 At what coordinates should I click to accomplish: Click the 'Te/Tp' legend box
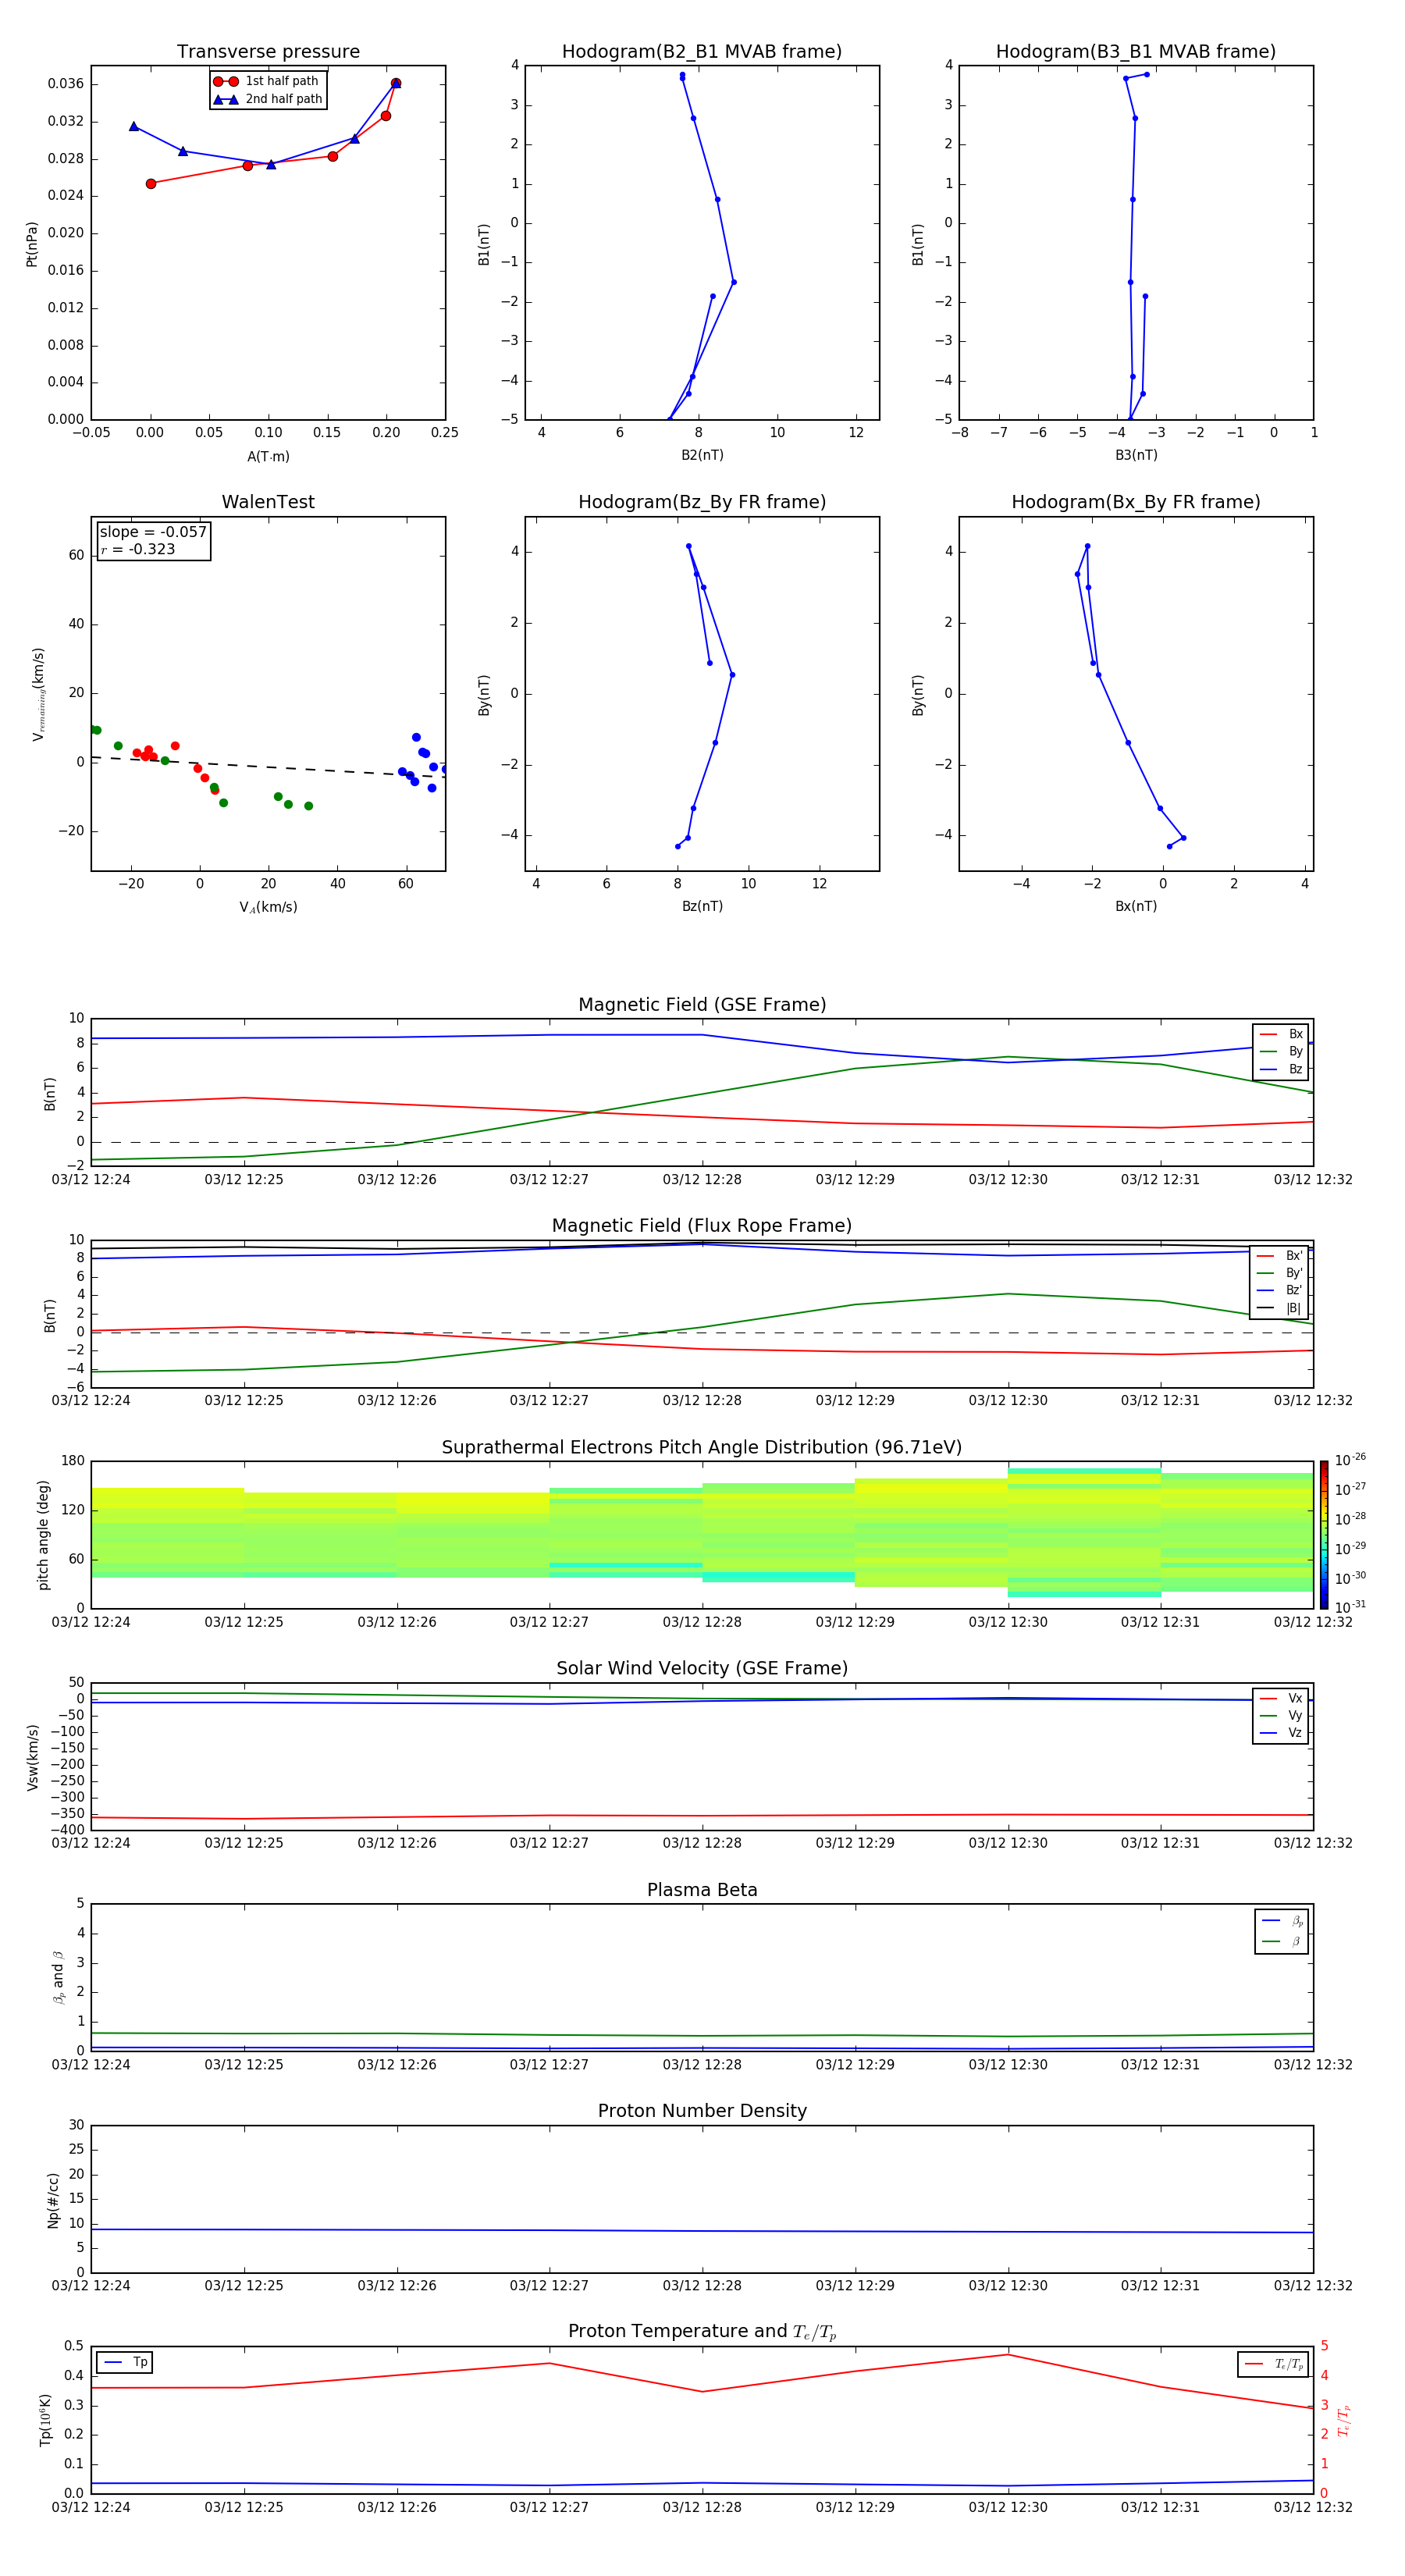pyautogui.click(x=1273, y=2364)
